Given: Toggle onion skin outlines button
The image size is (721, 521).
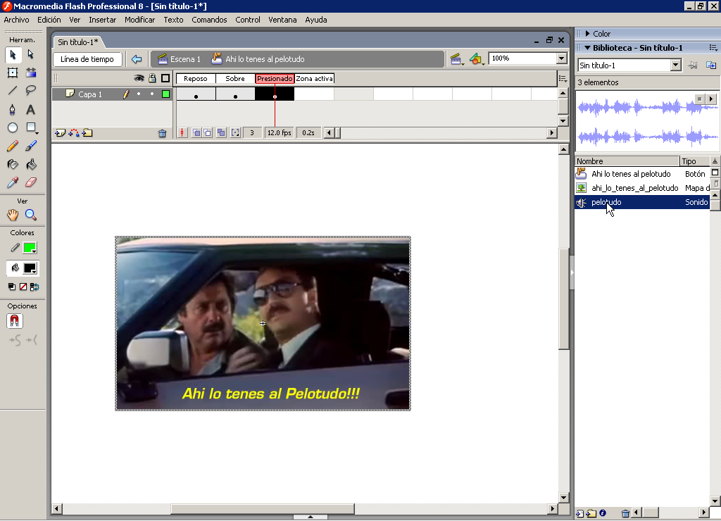Looking at the screenshot, I should click(x=208, y=133).
